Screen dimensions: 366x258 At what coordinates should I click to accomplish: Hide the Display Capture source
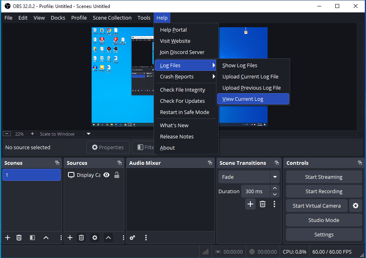coord(106,175)
